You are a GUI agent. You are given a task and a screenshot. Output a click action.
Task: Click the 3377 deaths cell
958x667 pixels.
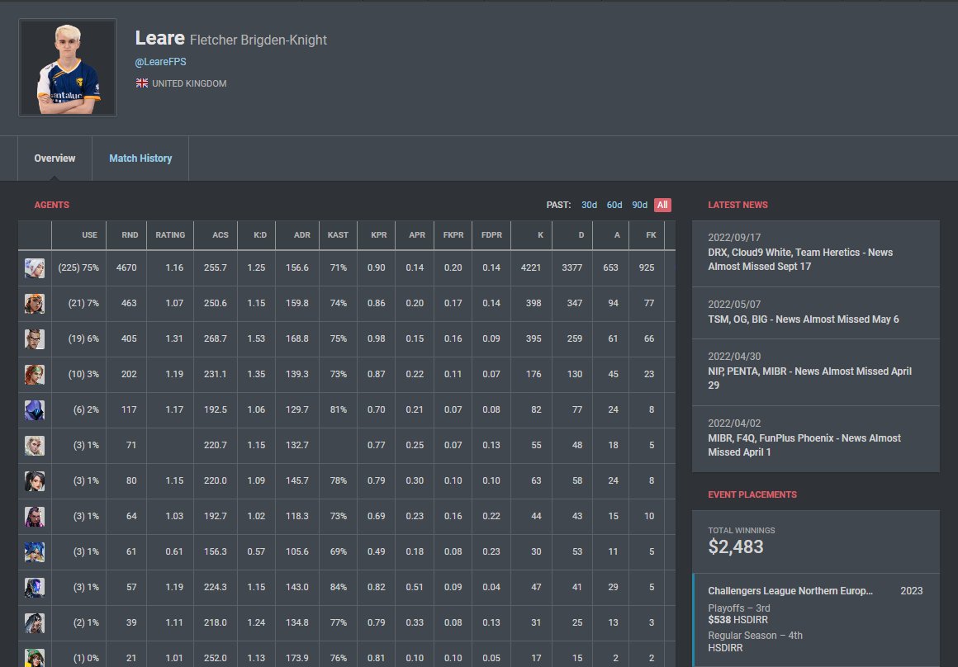click(571, 267)
